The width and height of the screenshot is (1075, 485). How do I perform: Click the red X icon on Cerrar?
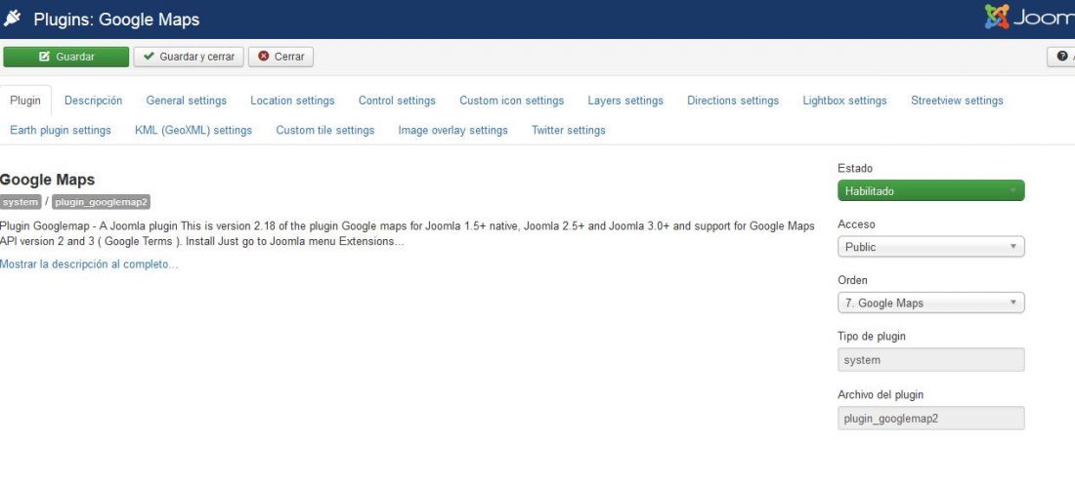[x=263, y=57]
